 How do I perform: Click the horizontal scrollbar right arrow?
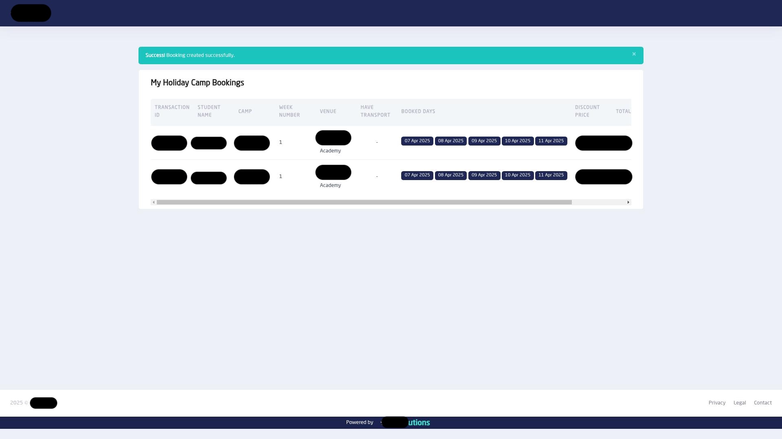[628, 202]
